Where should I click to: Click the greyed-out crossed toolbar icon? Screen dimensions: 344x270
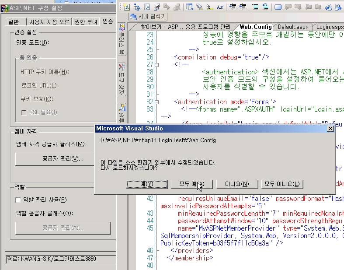[x=177, y=7]
